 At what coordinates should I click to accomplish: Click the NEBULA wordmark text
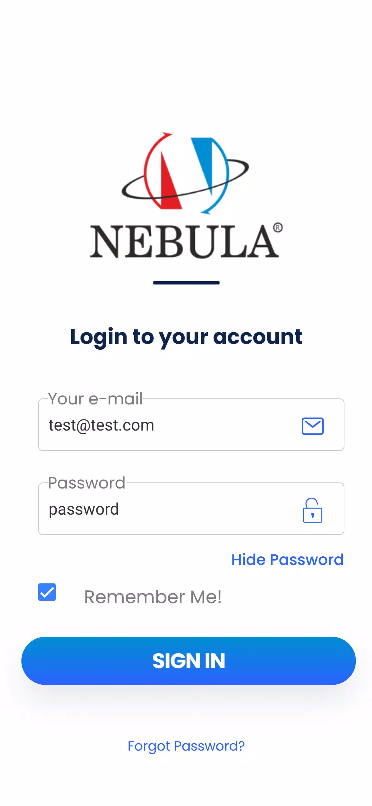(184, 241)
